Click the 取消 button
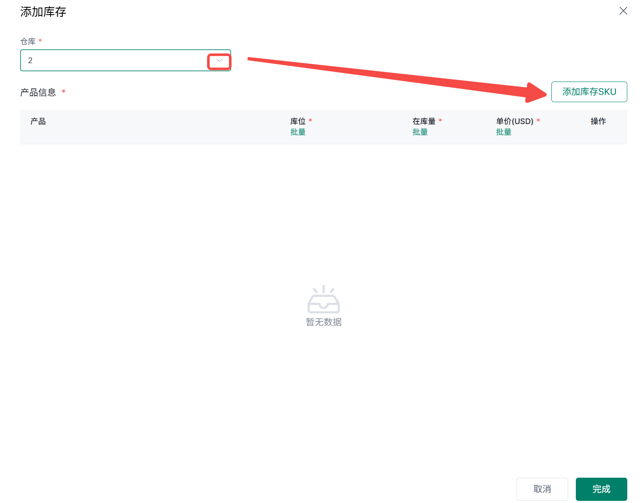Viewport: 644px width, 503px height. (542, 489)
